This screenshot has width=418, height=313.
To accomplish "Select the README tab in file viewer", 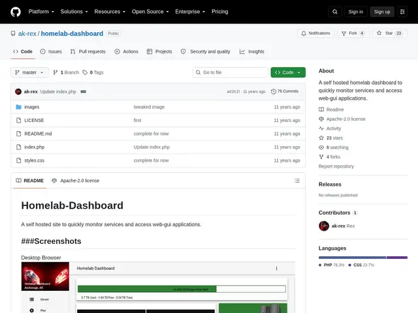I will 30,181.
